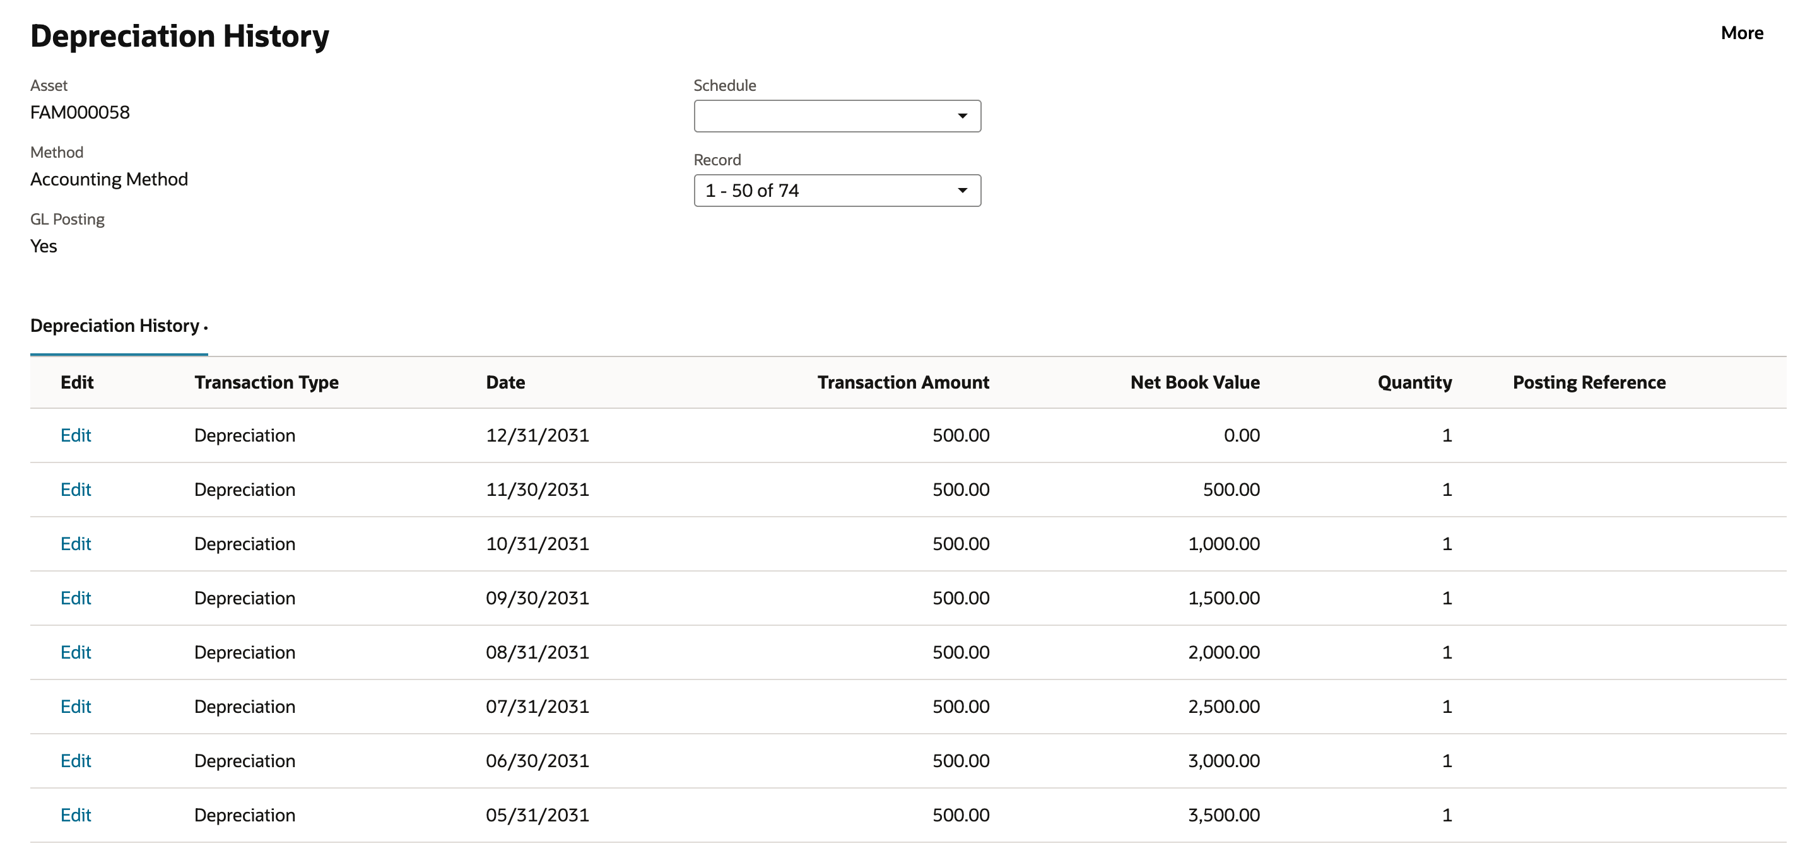The image size is (1817, 858).
Task: Select the GL Posting Yes value
Action: pos(44,246)
